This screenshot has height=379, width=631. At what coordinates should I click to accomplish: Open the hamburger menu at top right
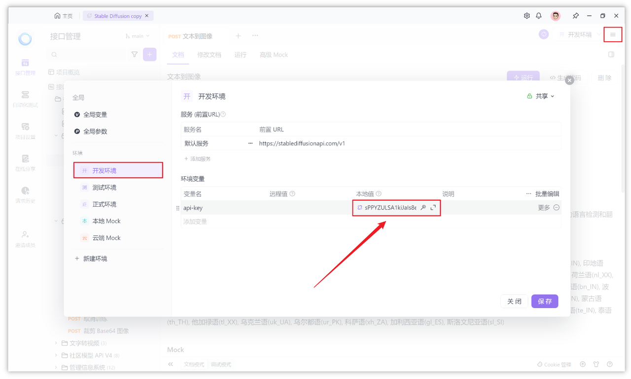click(613, 34)
